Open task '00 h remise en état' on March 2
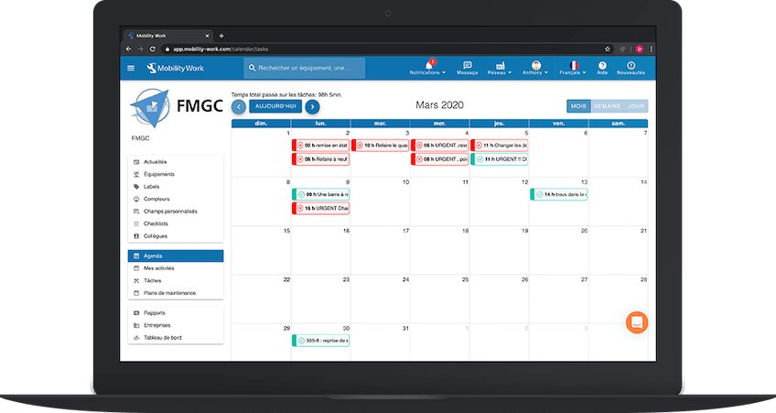 pos(320,146)
